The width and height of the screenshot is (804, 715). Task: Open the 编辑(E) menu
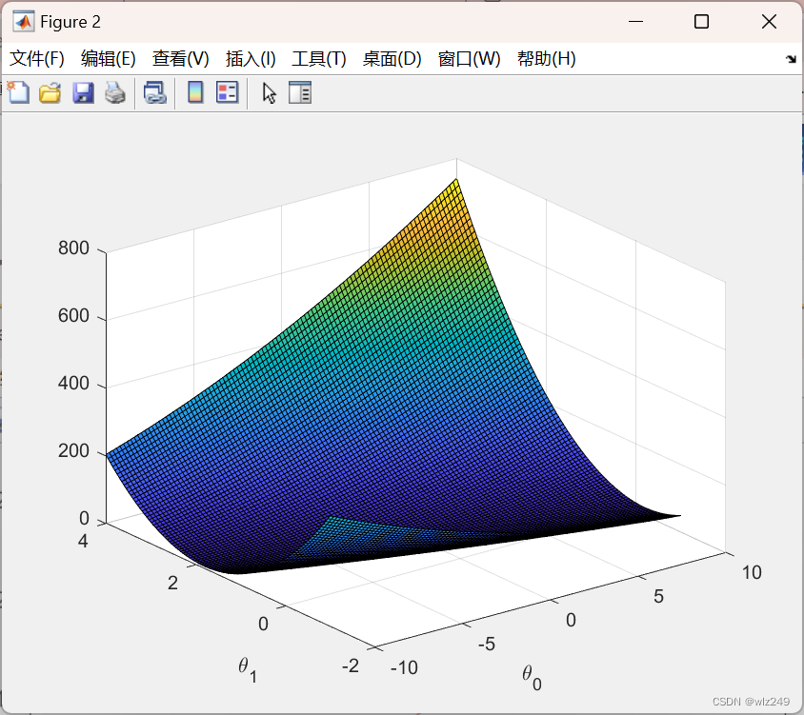[x=109, y=58]
